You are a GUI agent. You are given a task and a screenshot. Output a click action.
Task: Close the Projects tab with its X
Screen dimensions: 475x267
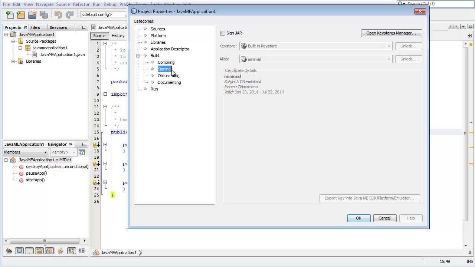tap(25, 27)
